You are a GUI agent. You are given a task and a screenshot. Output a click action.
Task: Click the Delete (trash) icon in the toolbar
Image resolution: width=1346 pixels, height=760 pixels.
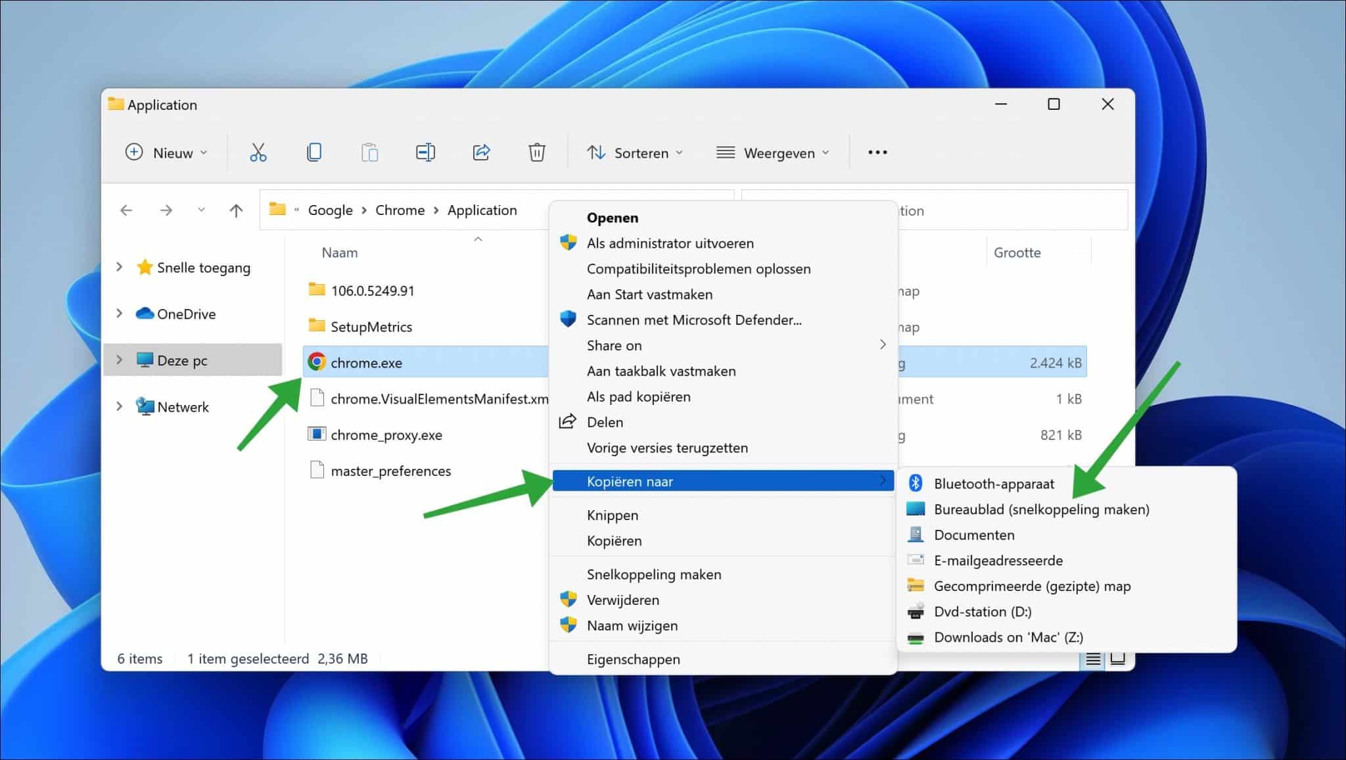point(536,152)
